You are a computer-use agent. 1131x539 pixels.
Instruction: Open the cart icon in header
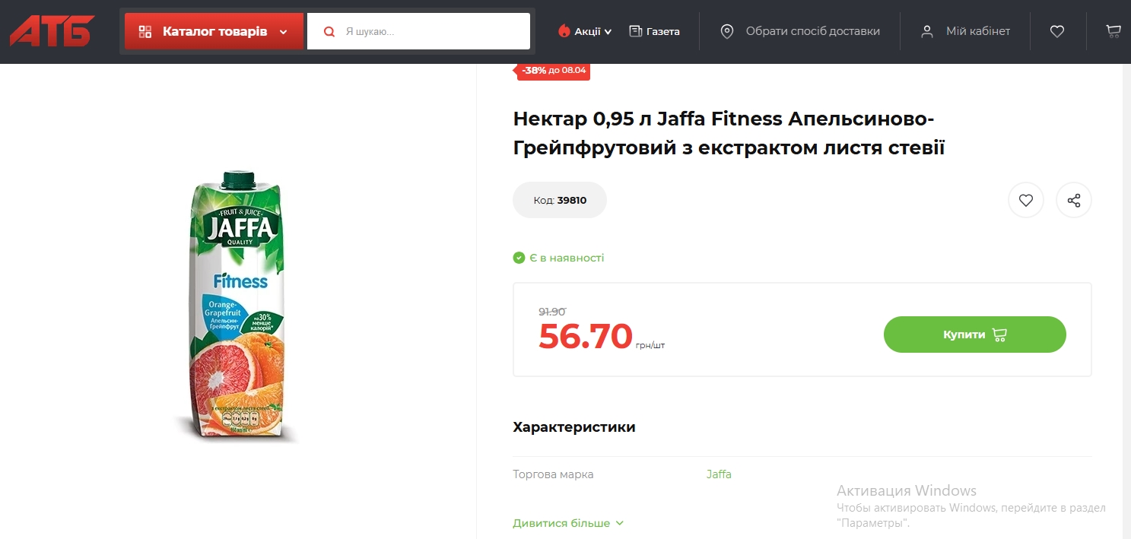(x=1114, y=31)
